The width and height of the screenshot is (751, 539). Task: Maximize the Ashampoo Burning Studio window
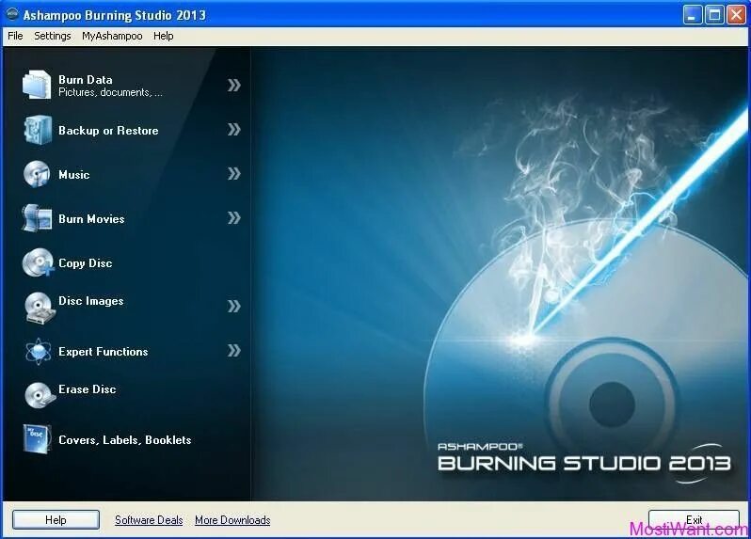point(714,15)
